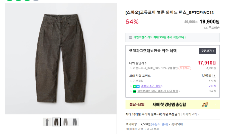Click the question mark help icon

(x=214, y=76)
